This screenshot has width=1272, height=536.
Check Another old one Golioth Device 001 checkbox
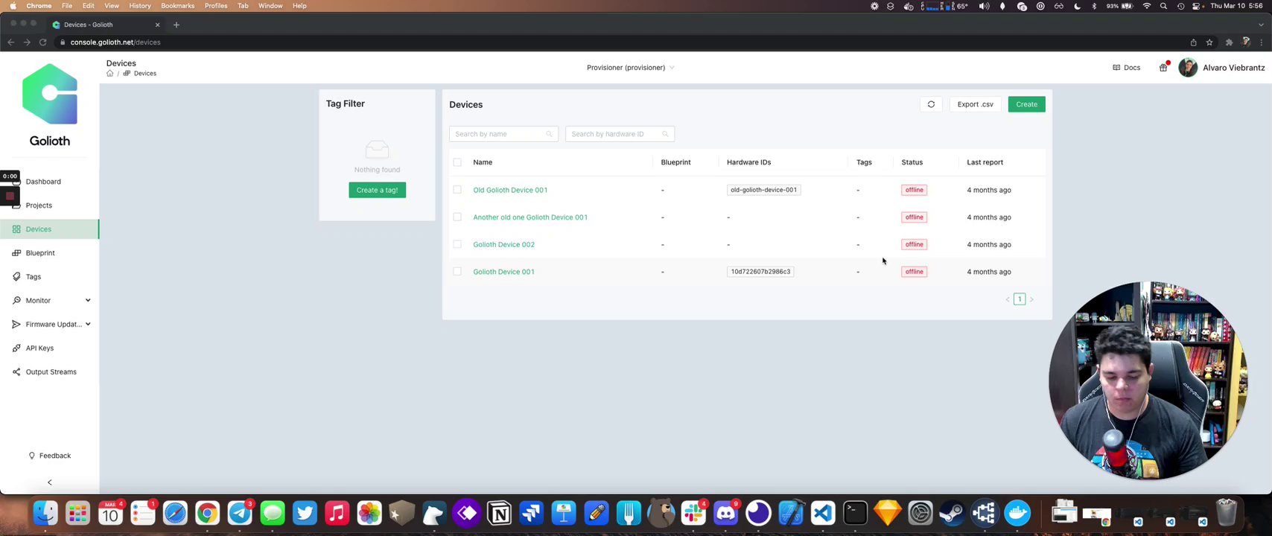[x=457, y=217]
